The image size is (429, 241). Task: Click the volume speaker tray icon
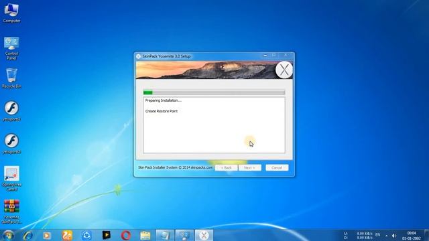pyautogui.click(x=394, y=235)
